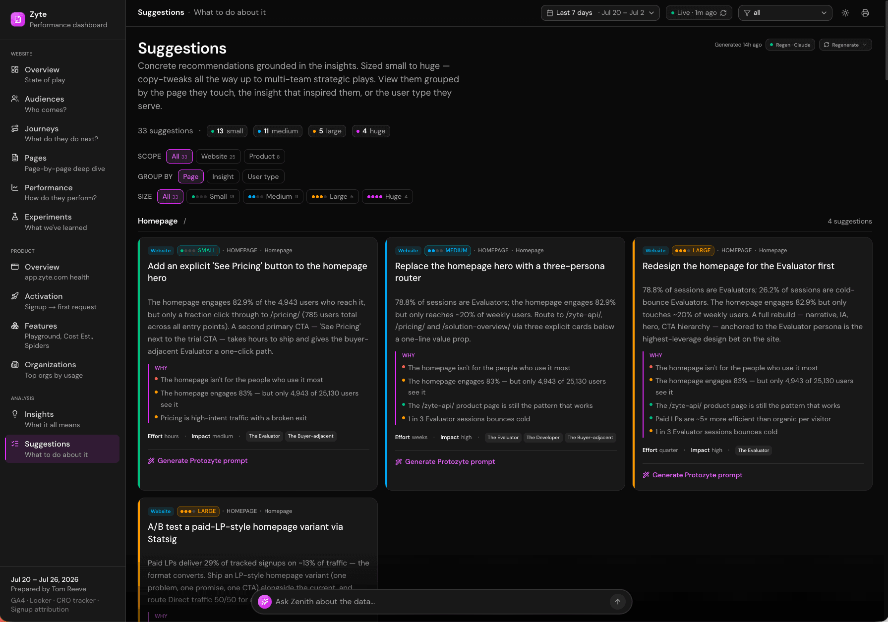The image size is (888, 622).
Task: Open Journeys via the route icon
Action: [15, 128]
